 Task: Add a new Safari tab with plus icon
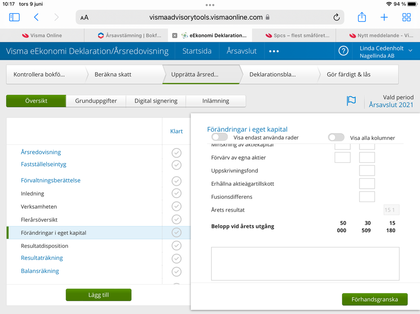(384, 17)
